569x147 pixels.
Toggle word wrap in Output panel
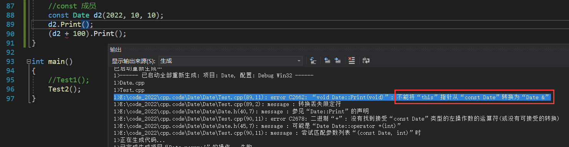366,60
